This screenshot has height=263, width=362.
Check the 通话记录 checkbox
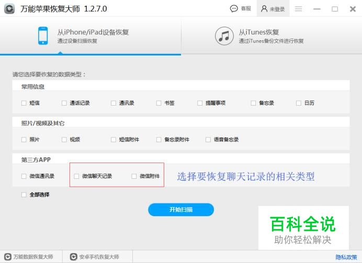64,103
